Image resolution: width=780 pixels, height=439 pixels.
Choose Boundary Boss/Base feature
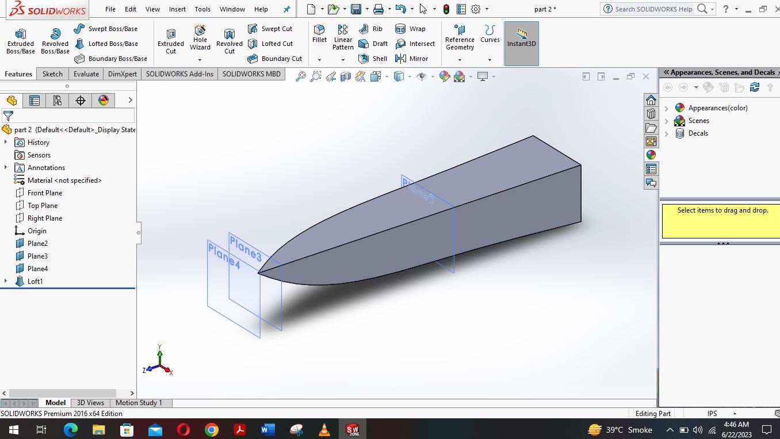click(110, 59)
